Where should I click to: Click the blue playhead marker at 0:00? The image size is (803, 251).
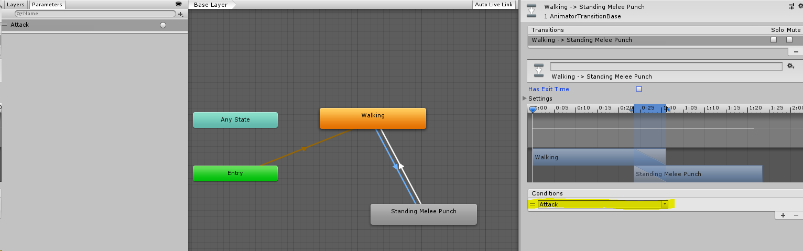coord(533,110)
